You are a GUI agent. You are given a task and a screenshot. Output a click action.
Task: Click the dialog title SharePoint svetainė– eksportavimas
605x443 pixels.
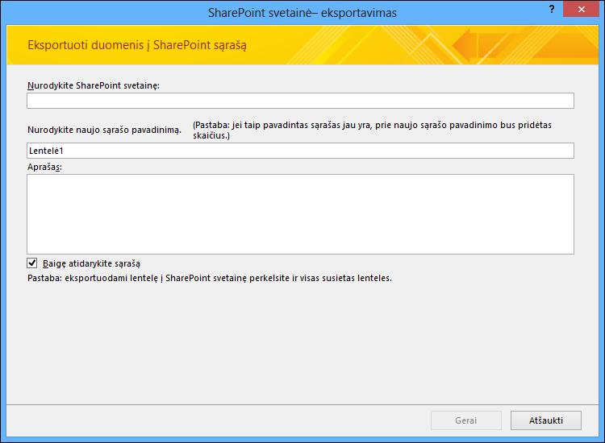pyautogui.click(x=302, y=13)
